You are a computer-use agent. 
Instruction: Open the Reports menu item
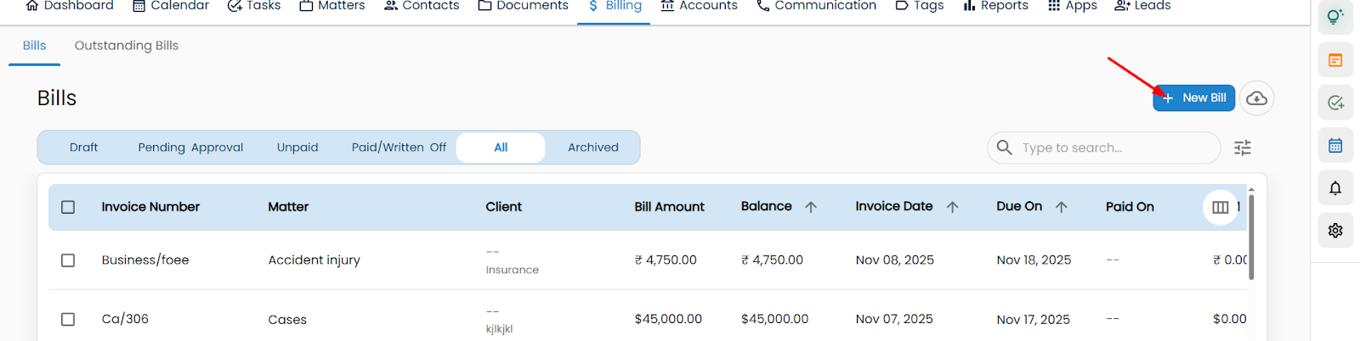click(x=995, y=6)
